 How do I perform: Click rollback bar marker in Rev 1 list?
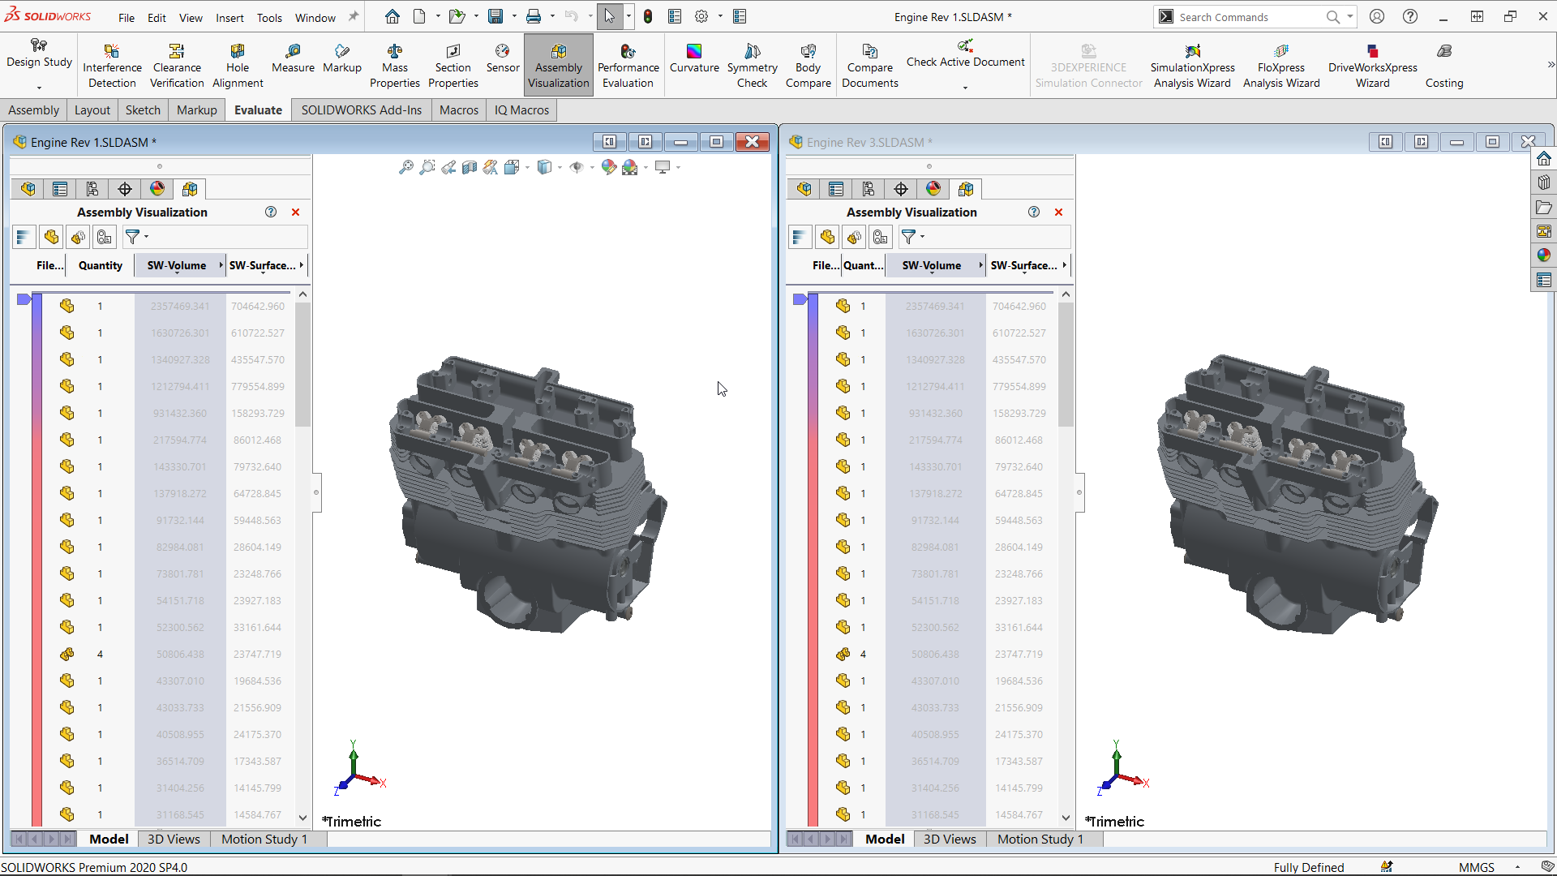coord(24,299)
